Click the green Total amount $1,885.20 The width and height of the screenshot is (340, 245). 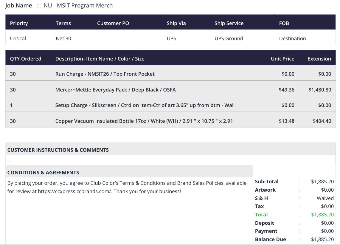322,215
